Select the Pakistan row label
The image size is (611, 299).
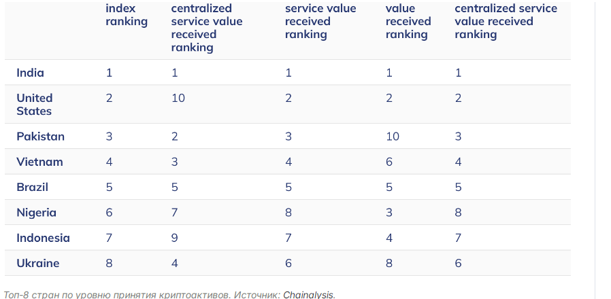point(40,137)
